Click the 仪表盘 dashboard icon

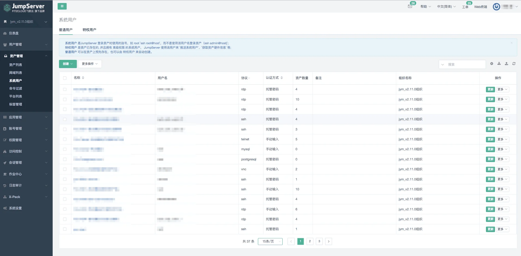click(x=5, y=33)
